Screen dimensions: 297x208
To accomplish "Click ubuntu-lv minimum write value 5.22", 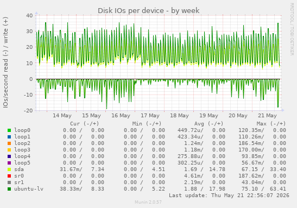I will 159,189.
